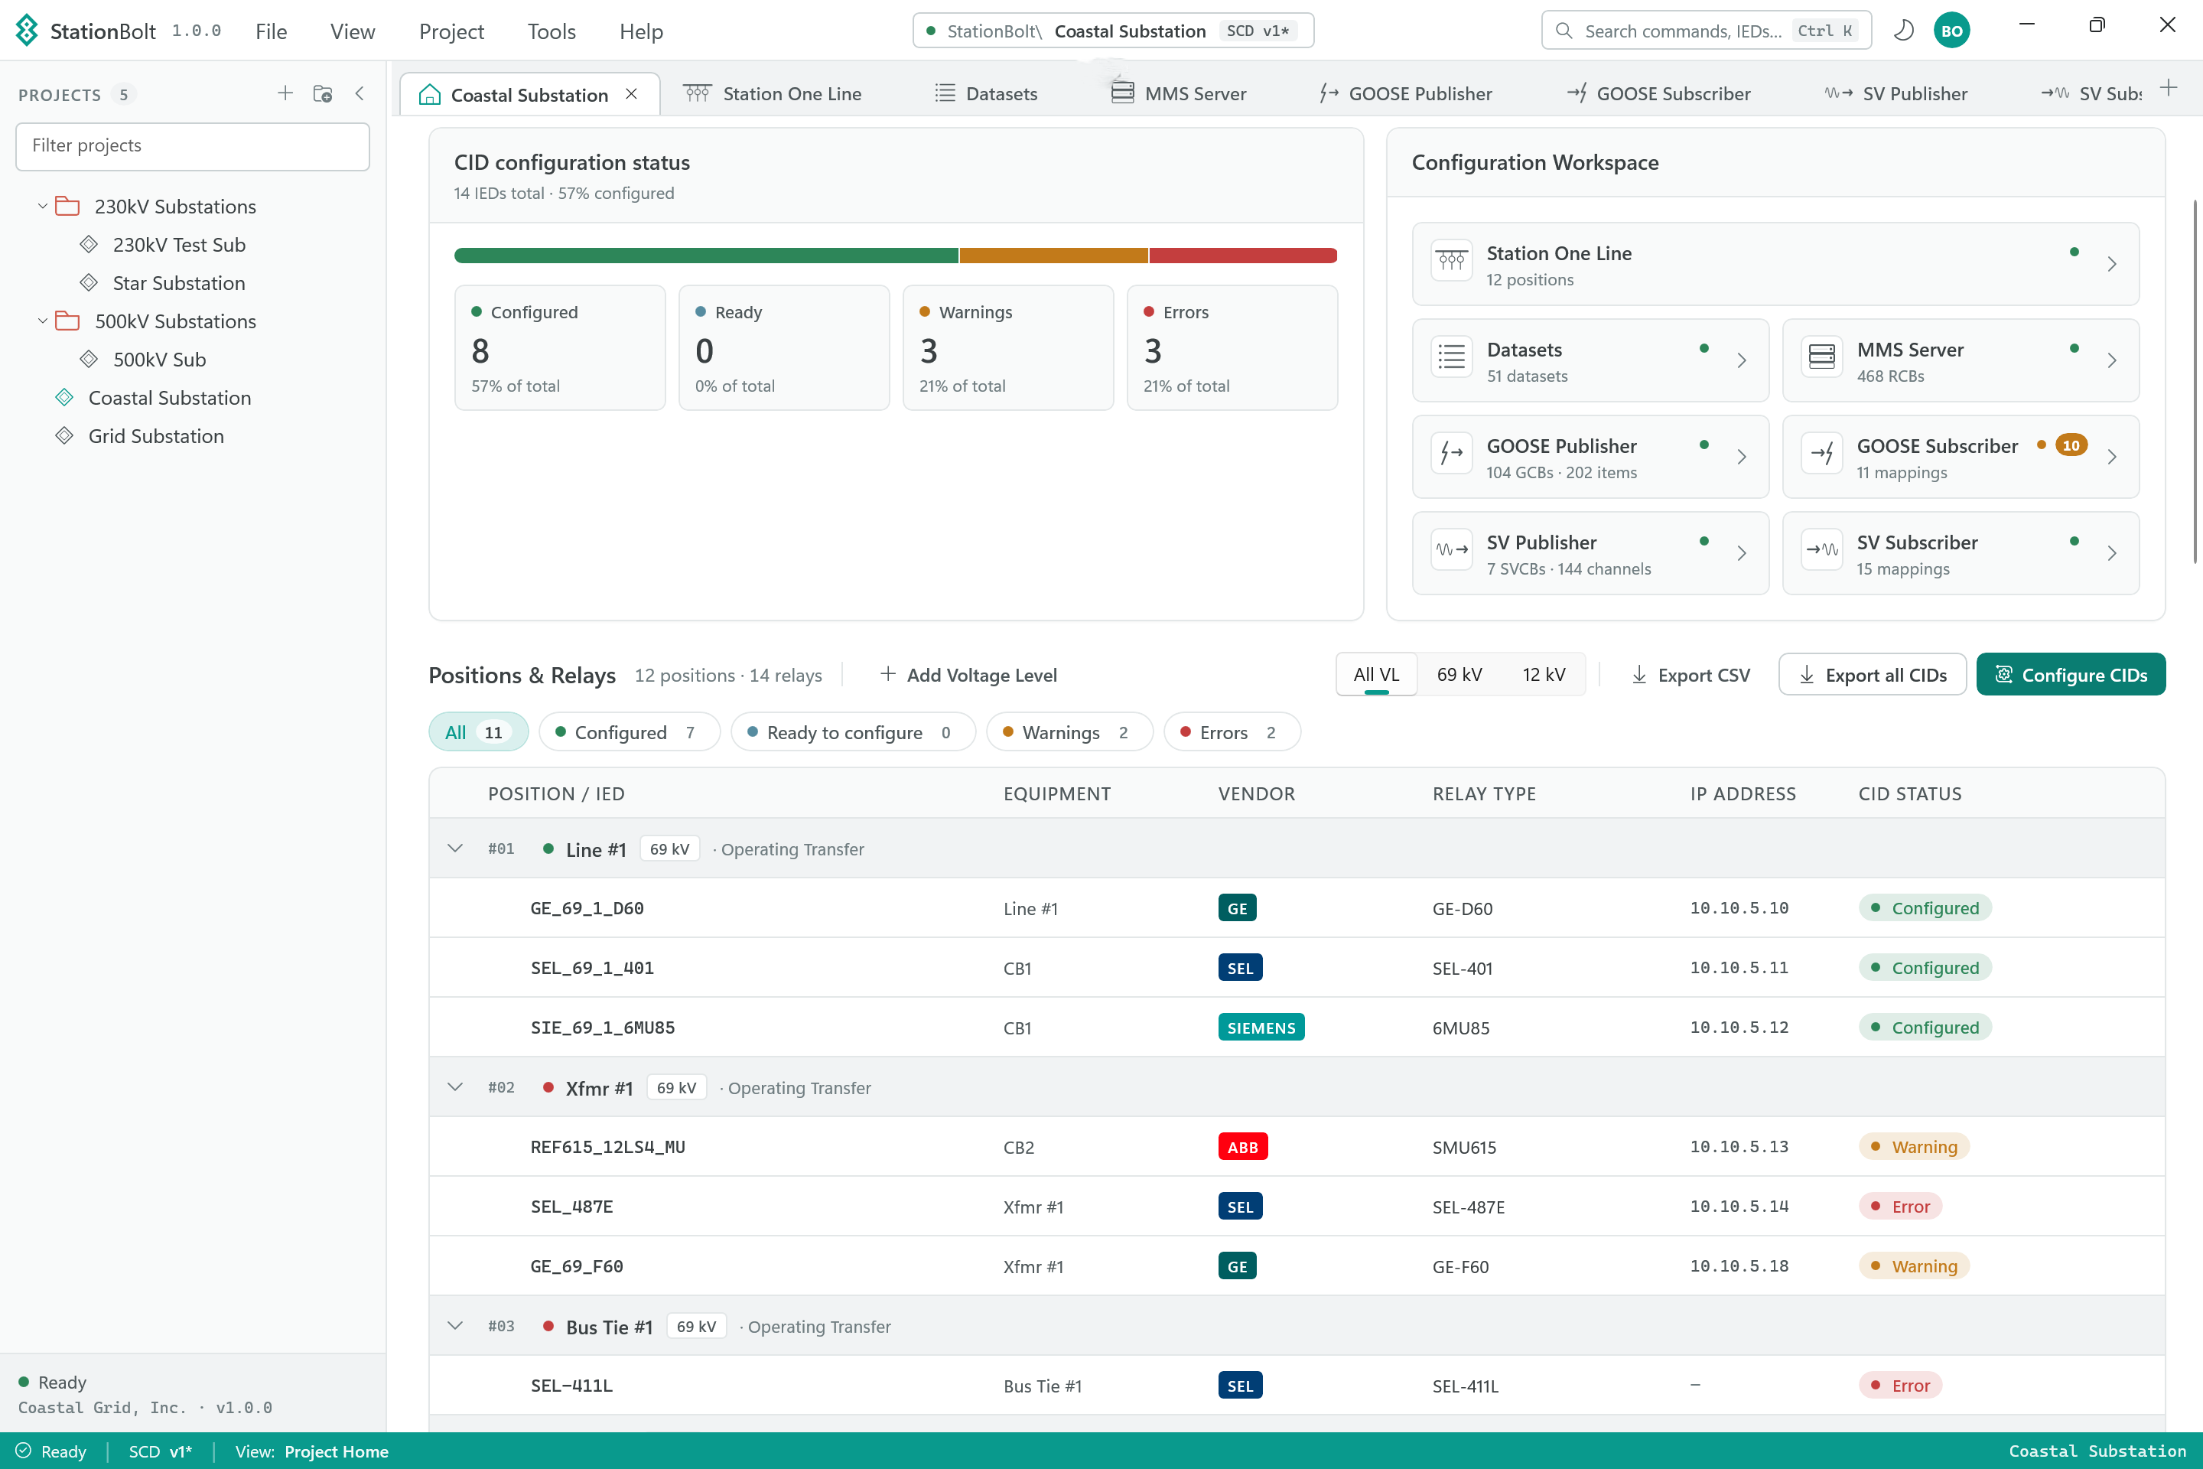Click the ABB vendor badge
The width and height of the screenshot is (2203, 1469).
click(1243, 1147)
